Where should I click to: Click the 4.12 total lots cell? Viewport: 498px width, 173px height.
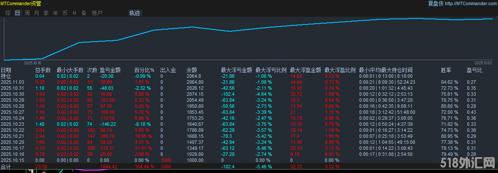click(40, 148)
